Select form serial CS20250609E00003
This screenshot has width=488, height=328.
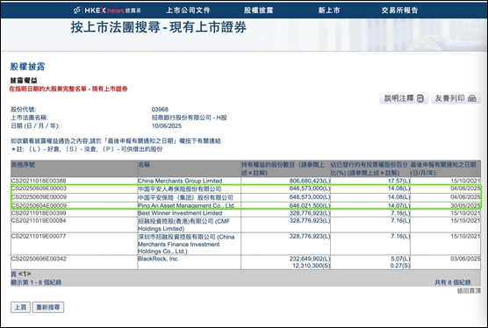[39, 189]
